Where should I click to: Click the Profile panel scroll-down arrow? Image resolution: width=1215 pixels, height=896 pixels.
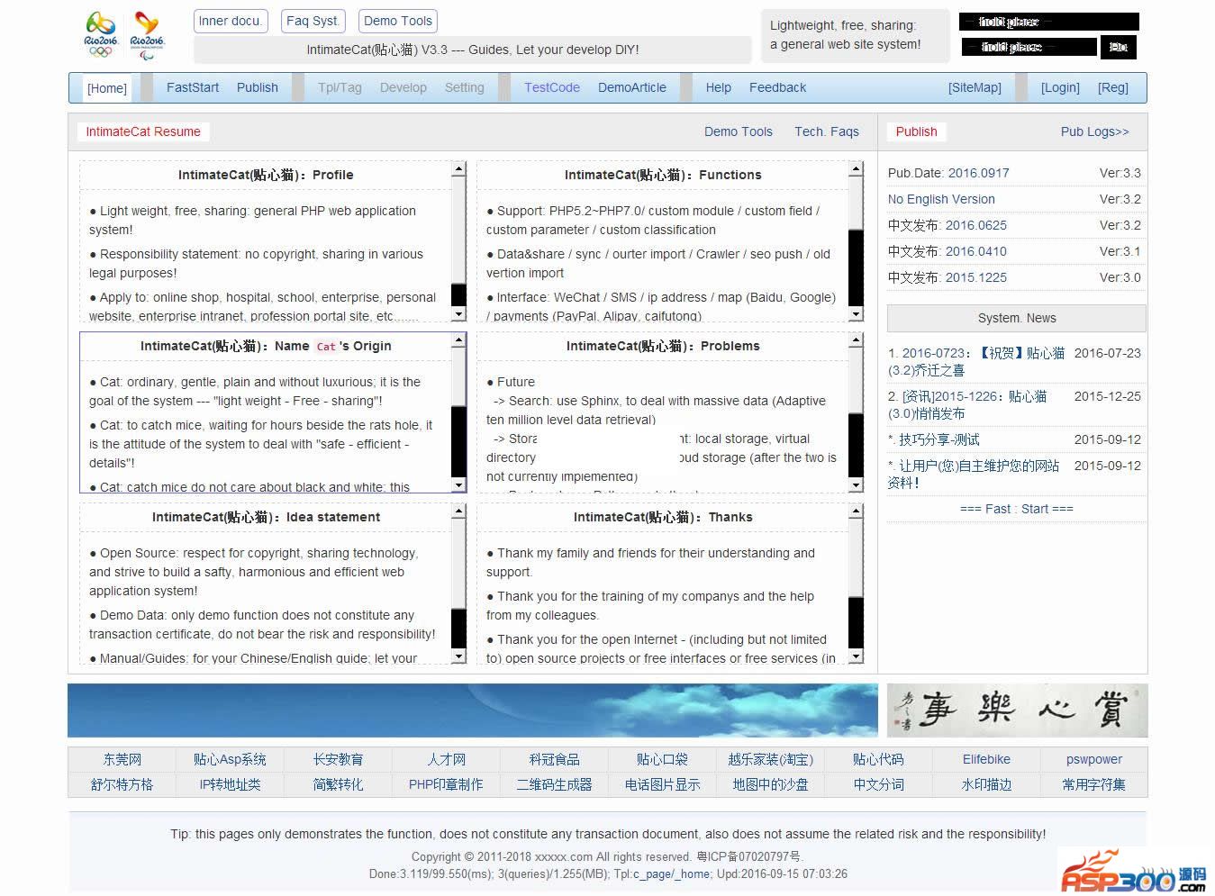(x=458, y=314)
